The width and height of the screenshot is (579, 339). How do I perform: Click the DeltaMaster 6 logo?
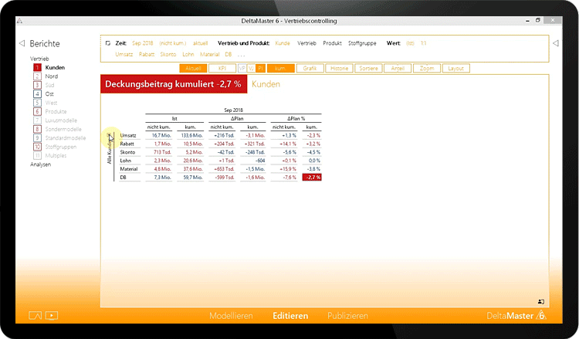(x=516, y=316)
